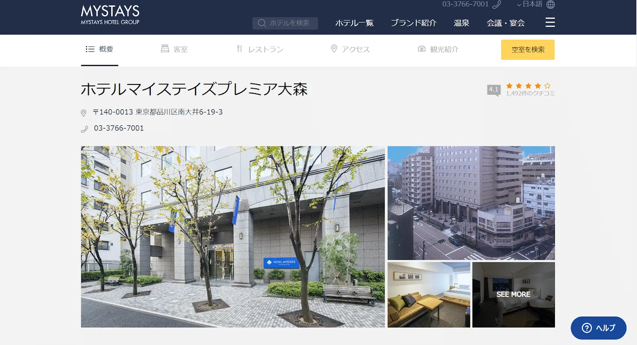Click the 4.1 rating score badge
Screen dimensions: 637x345
(494, 90)
